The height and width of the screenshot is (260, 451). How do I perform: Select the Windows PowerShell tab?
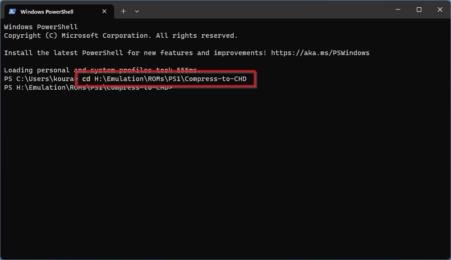point(59,11)
